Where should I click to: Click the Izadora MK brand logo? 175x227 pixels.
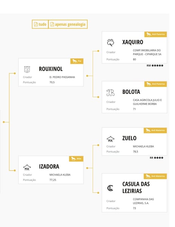[x=27, y=167]
